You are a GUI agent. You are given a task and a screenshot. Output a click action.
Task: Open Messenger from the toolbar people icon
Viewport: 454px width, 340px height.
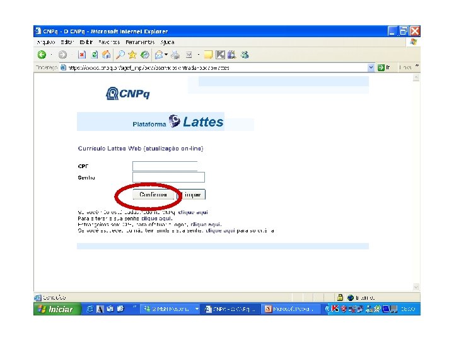(x=245, y=55)
